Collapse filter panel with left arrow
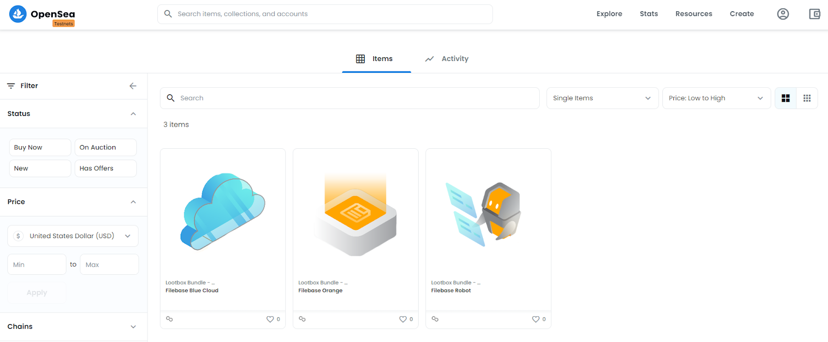Screen dimensions: 828x342 pos(133,86)
